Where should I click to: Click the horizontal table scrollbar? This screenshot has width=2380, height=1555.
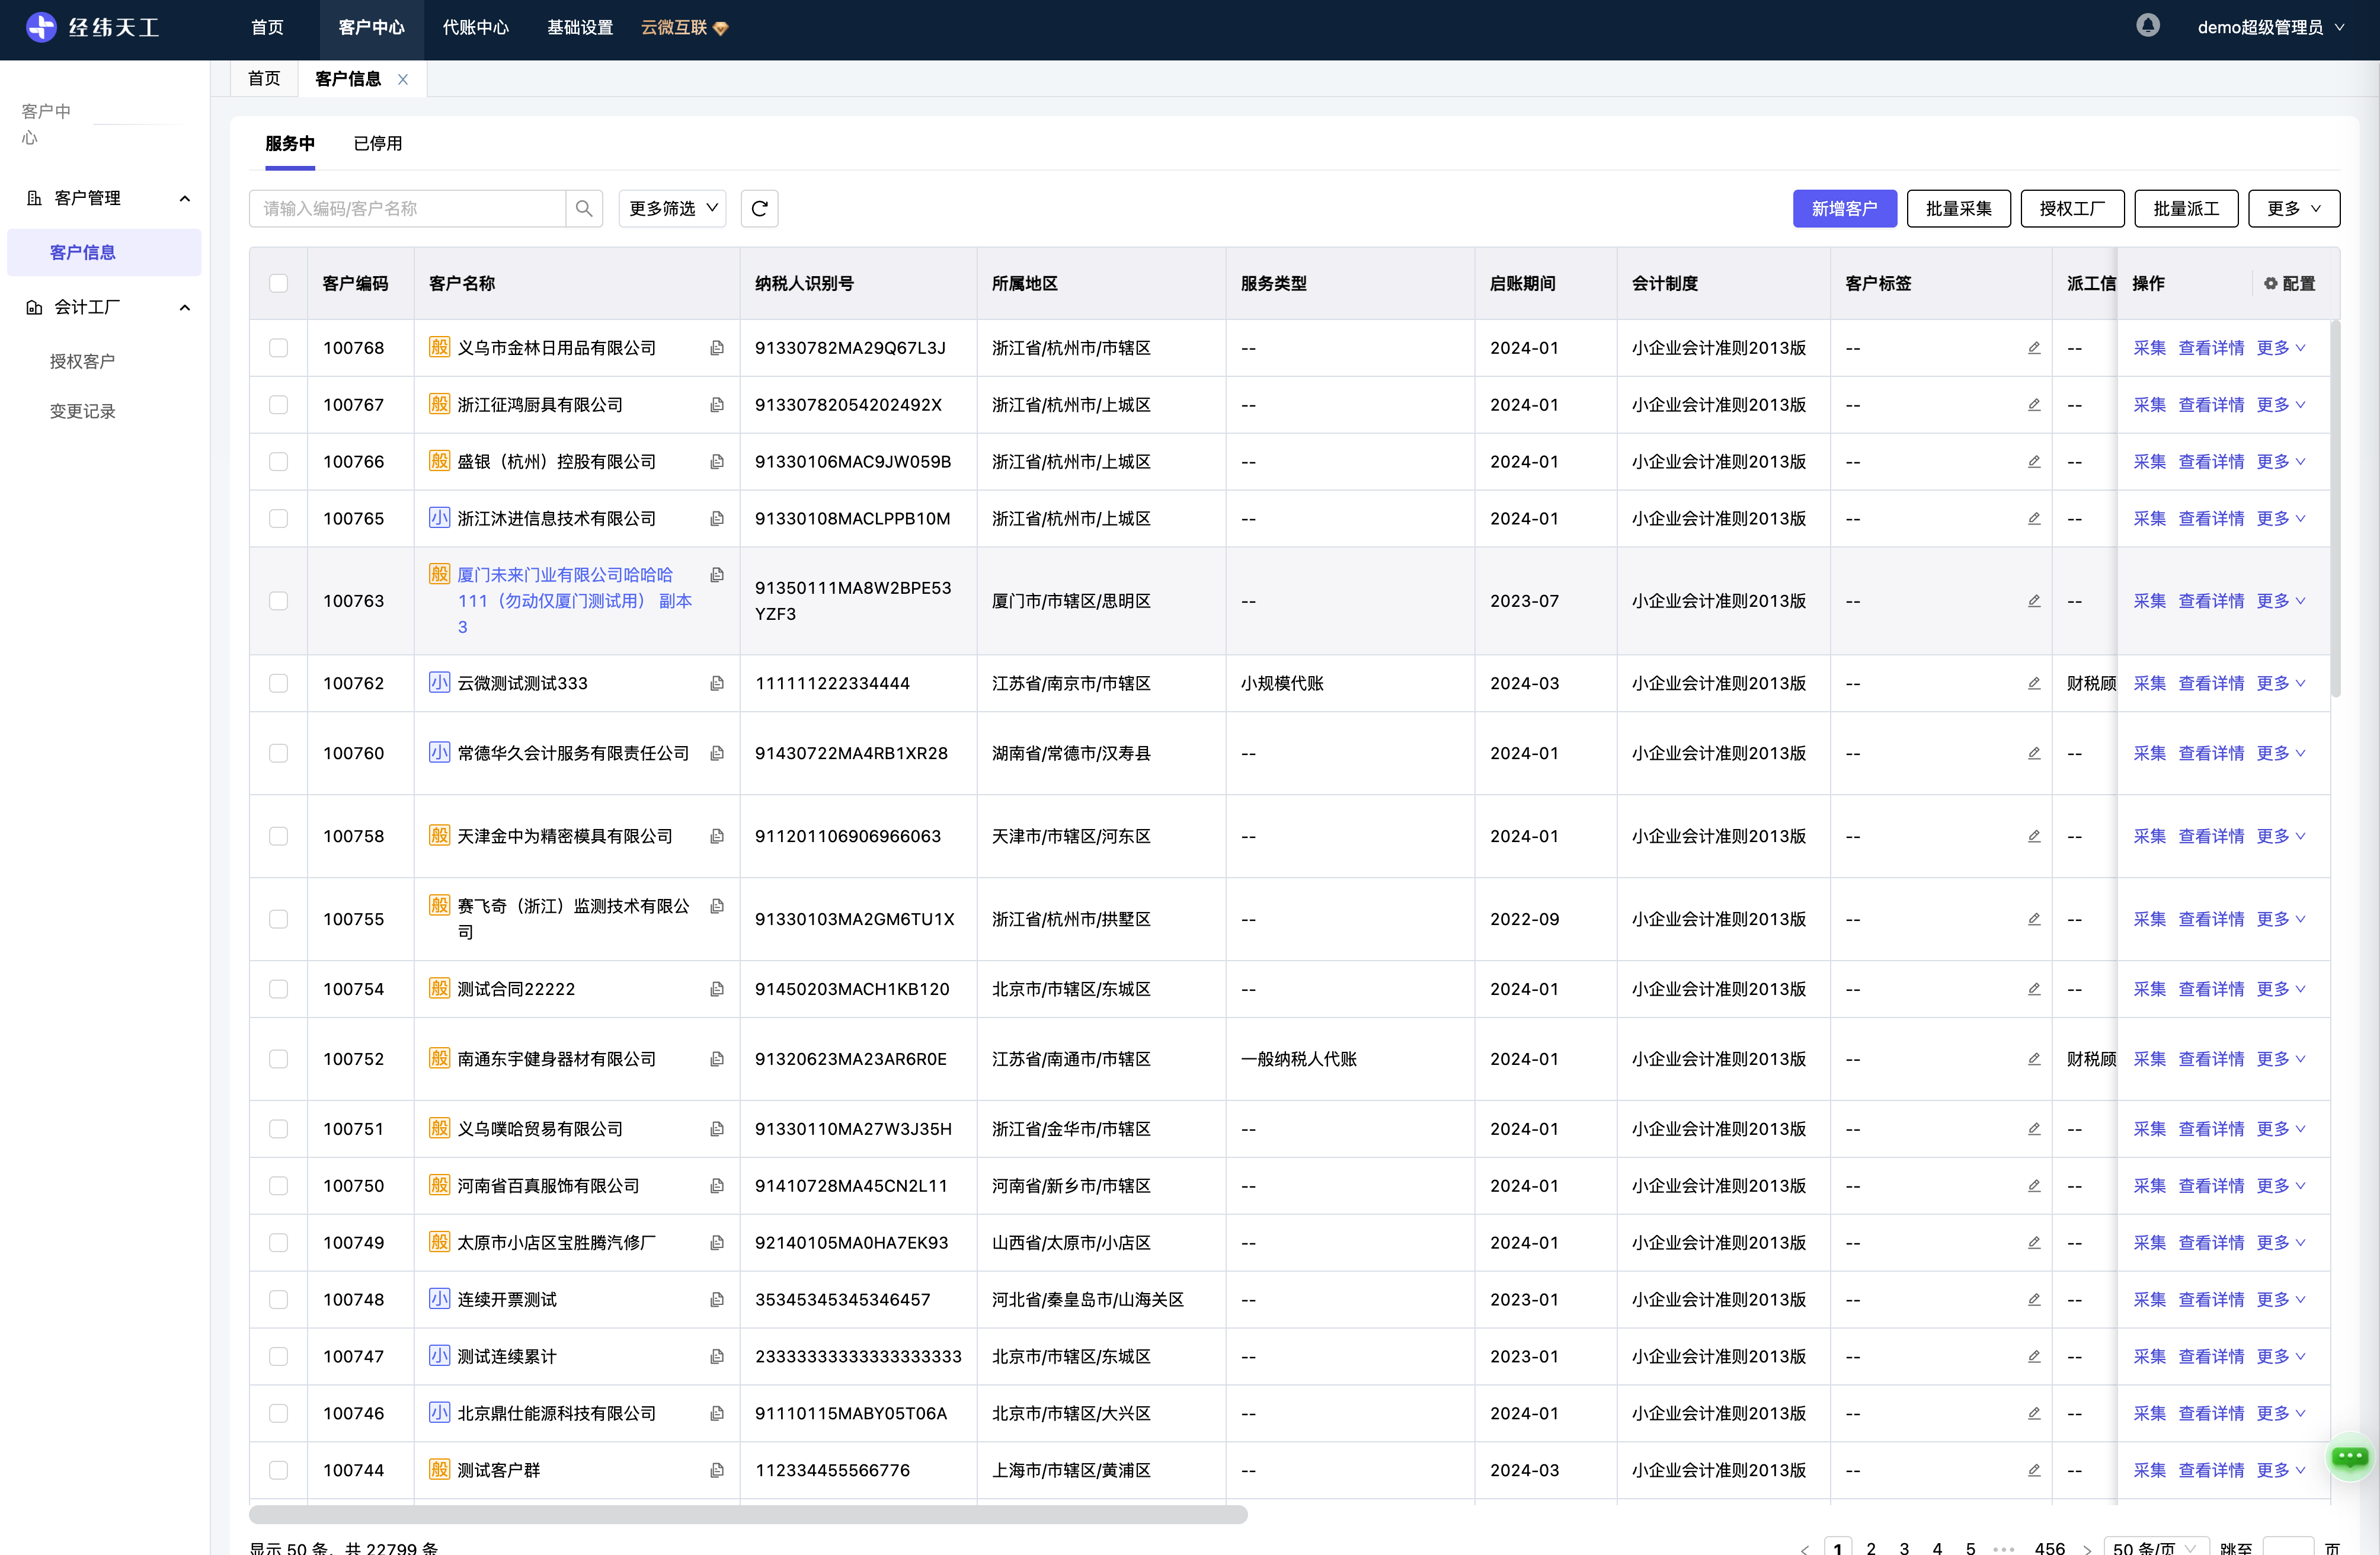point(748,1514)
